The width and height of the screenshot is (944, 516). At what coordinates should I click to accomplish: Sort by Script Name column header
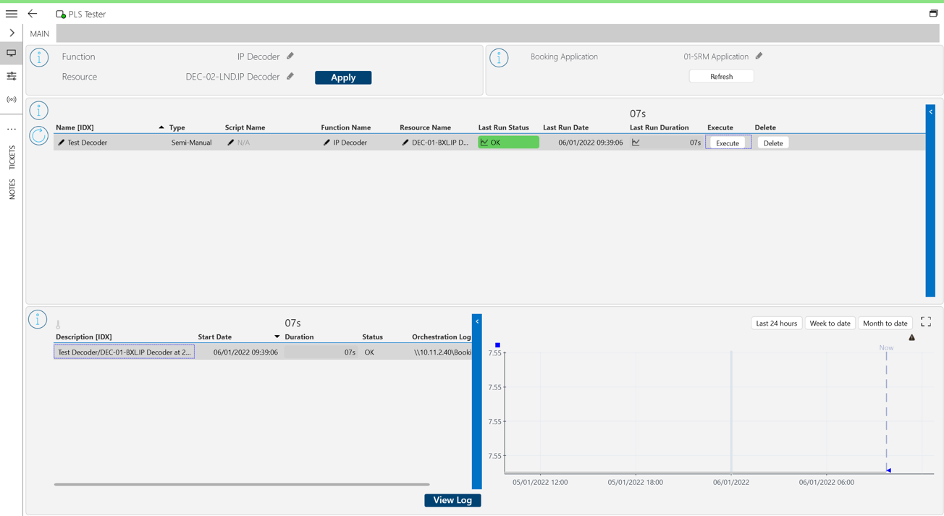coord(245,127)
